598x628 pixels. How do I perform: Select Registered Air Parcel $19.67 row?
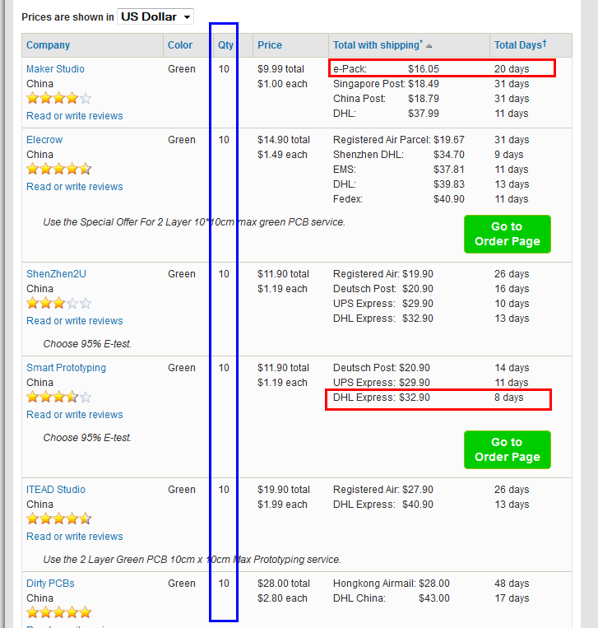(431, 140)
